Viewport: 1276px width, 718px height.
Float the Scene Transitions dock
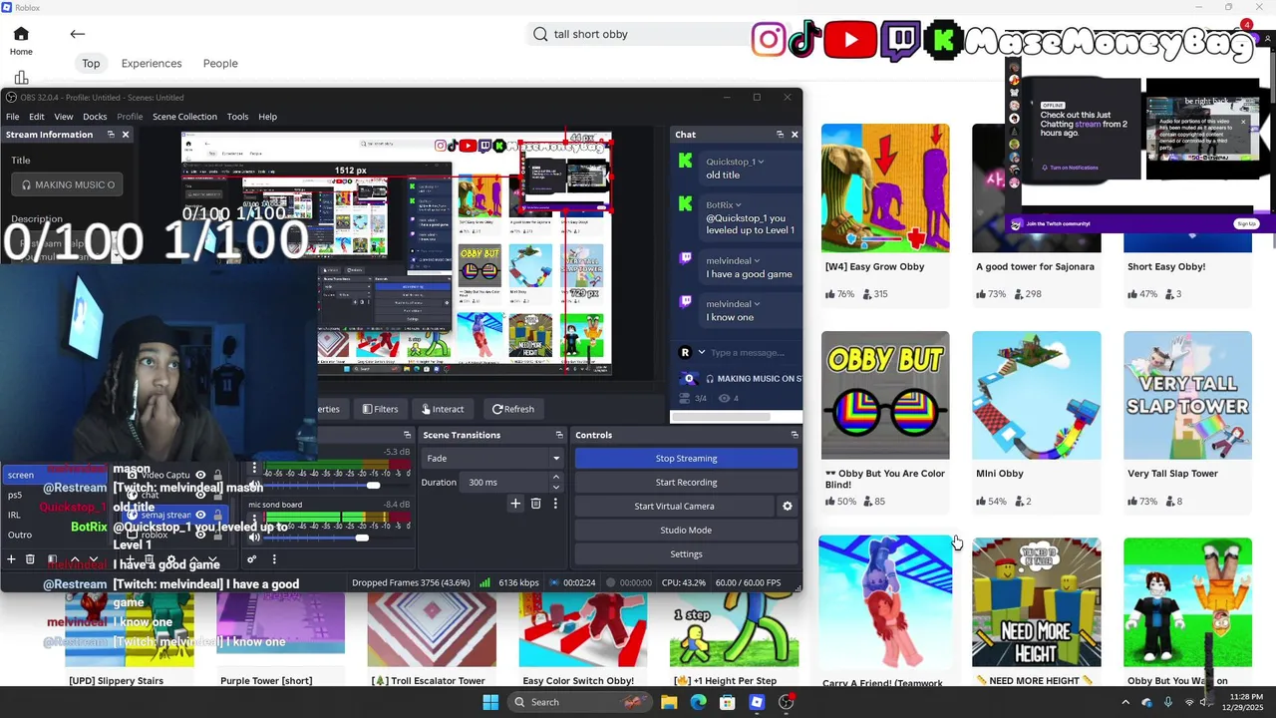point(559,435)
